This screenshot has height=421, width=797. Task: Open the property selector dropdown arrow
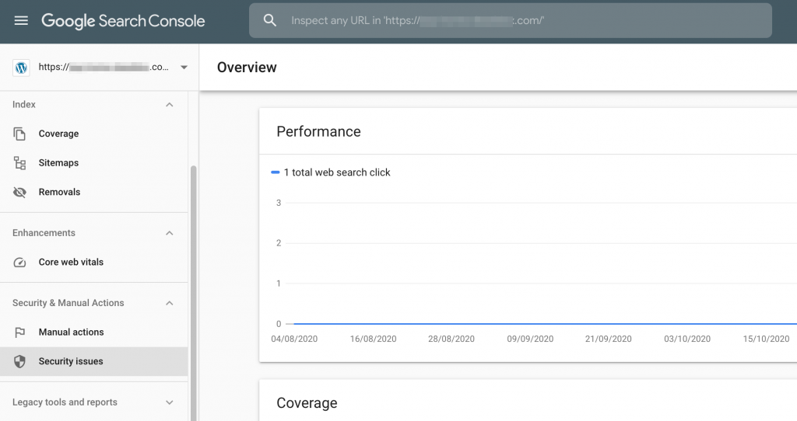click(x=184, y=68)
